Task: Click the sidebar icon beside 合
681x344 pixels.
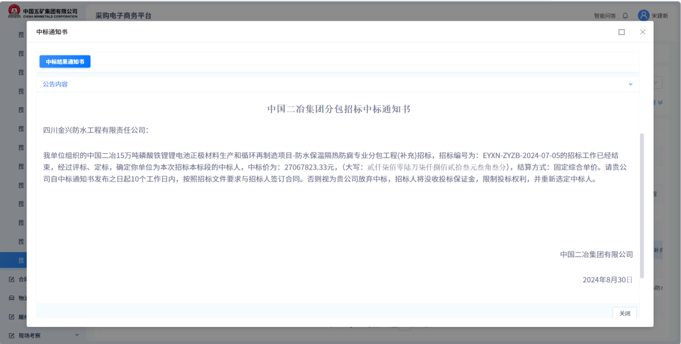Action: [12, 279]
